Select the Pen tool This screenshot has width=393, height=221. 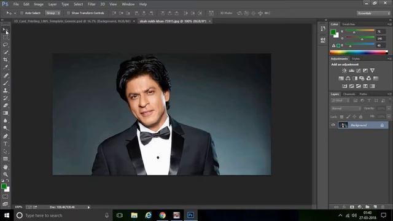[x=6, y=136]
